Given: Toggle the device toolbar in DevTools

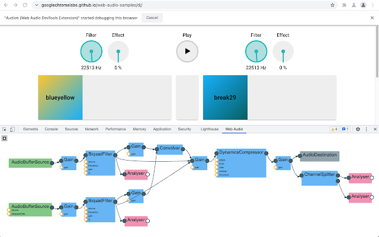Looking at the screenshot, I should pyautogui.click(x=12, y=129).
